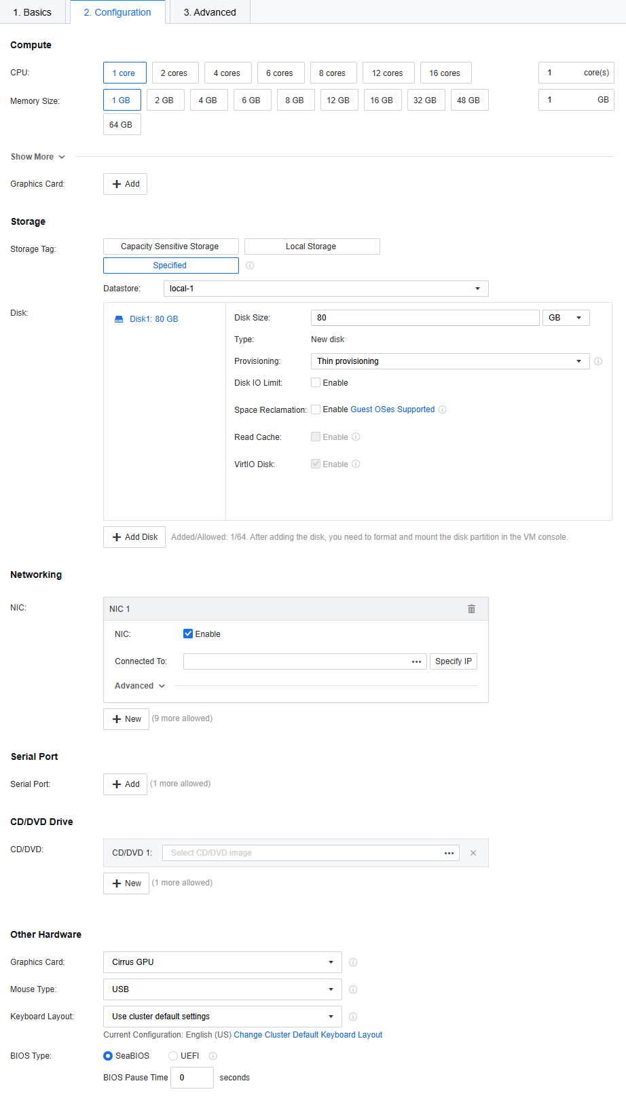This screenshot has height=1096, width=626.
Task: Open disk size unit GB dropdown
Action: (566, 318)
